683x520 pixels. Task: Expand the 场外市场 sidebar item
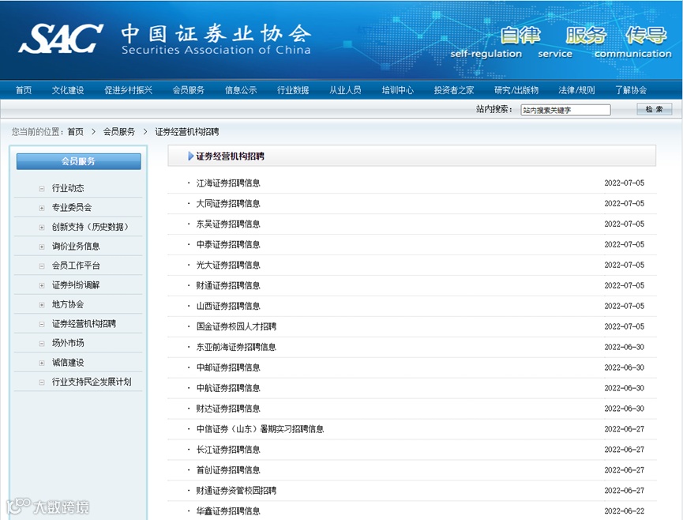click(x=42, y=344)
